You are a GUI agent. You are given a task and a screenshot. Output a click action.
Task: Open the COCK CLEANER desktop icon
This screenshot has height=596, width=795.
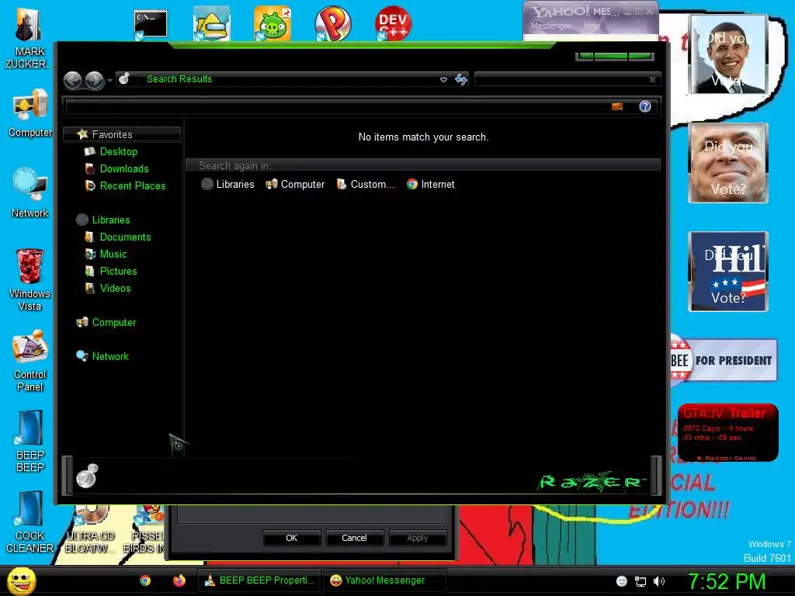tap(30, 521)
